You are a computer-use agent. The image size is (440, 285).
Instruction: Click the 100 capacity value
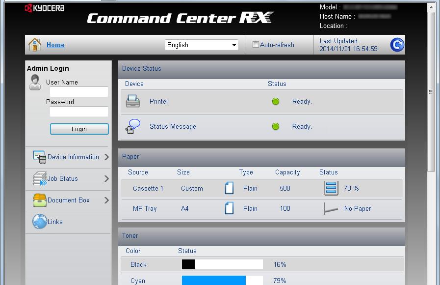[x=285, y=208]
